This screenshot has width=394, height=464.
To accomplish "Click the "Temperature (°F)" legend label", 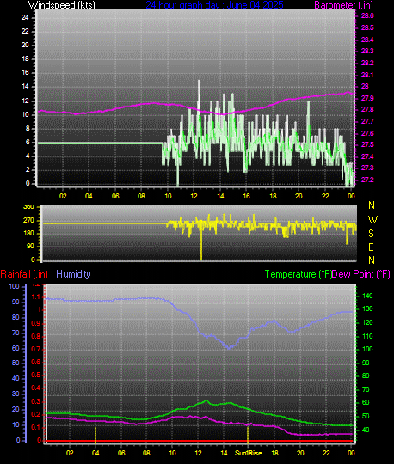I will pos(299,274).
